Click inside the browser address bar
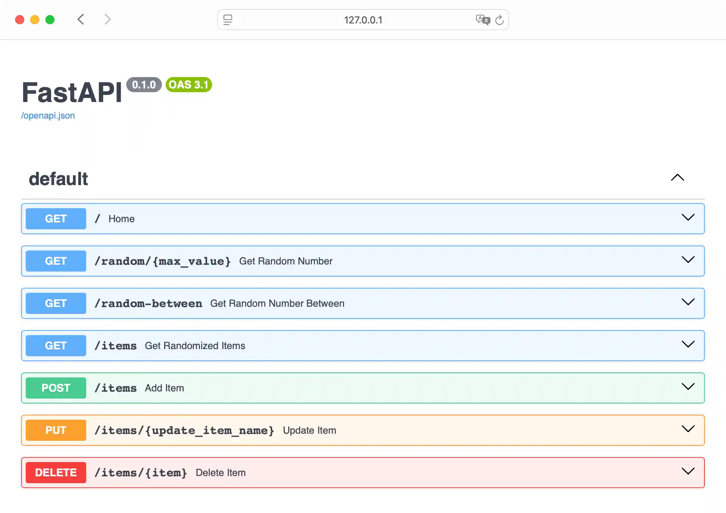 [363, 20]
